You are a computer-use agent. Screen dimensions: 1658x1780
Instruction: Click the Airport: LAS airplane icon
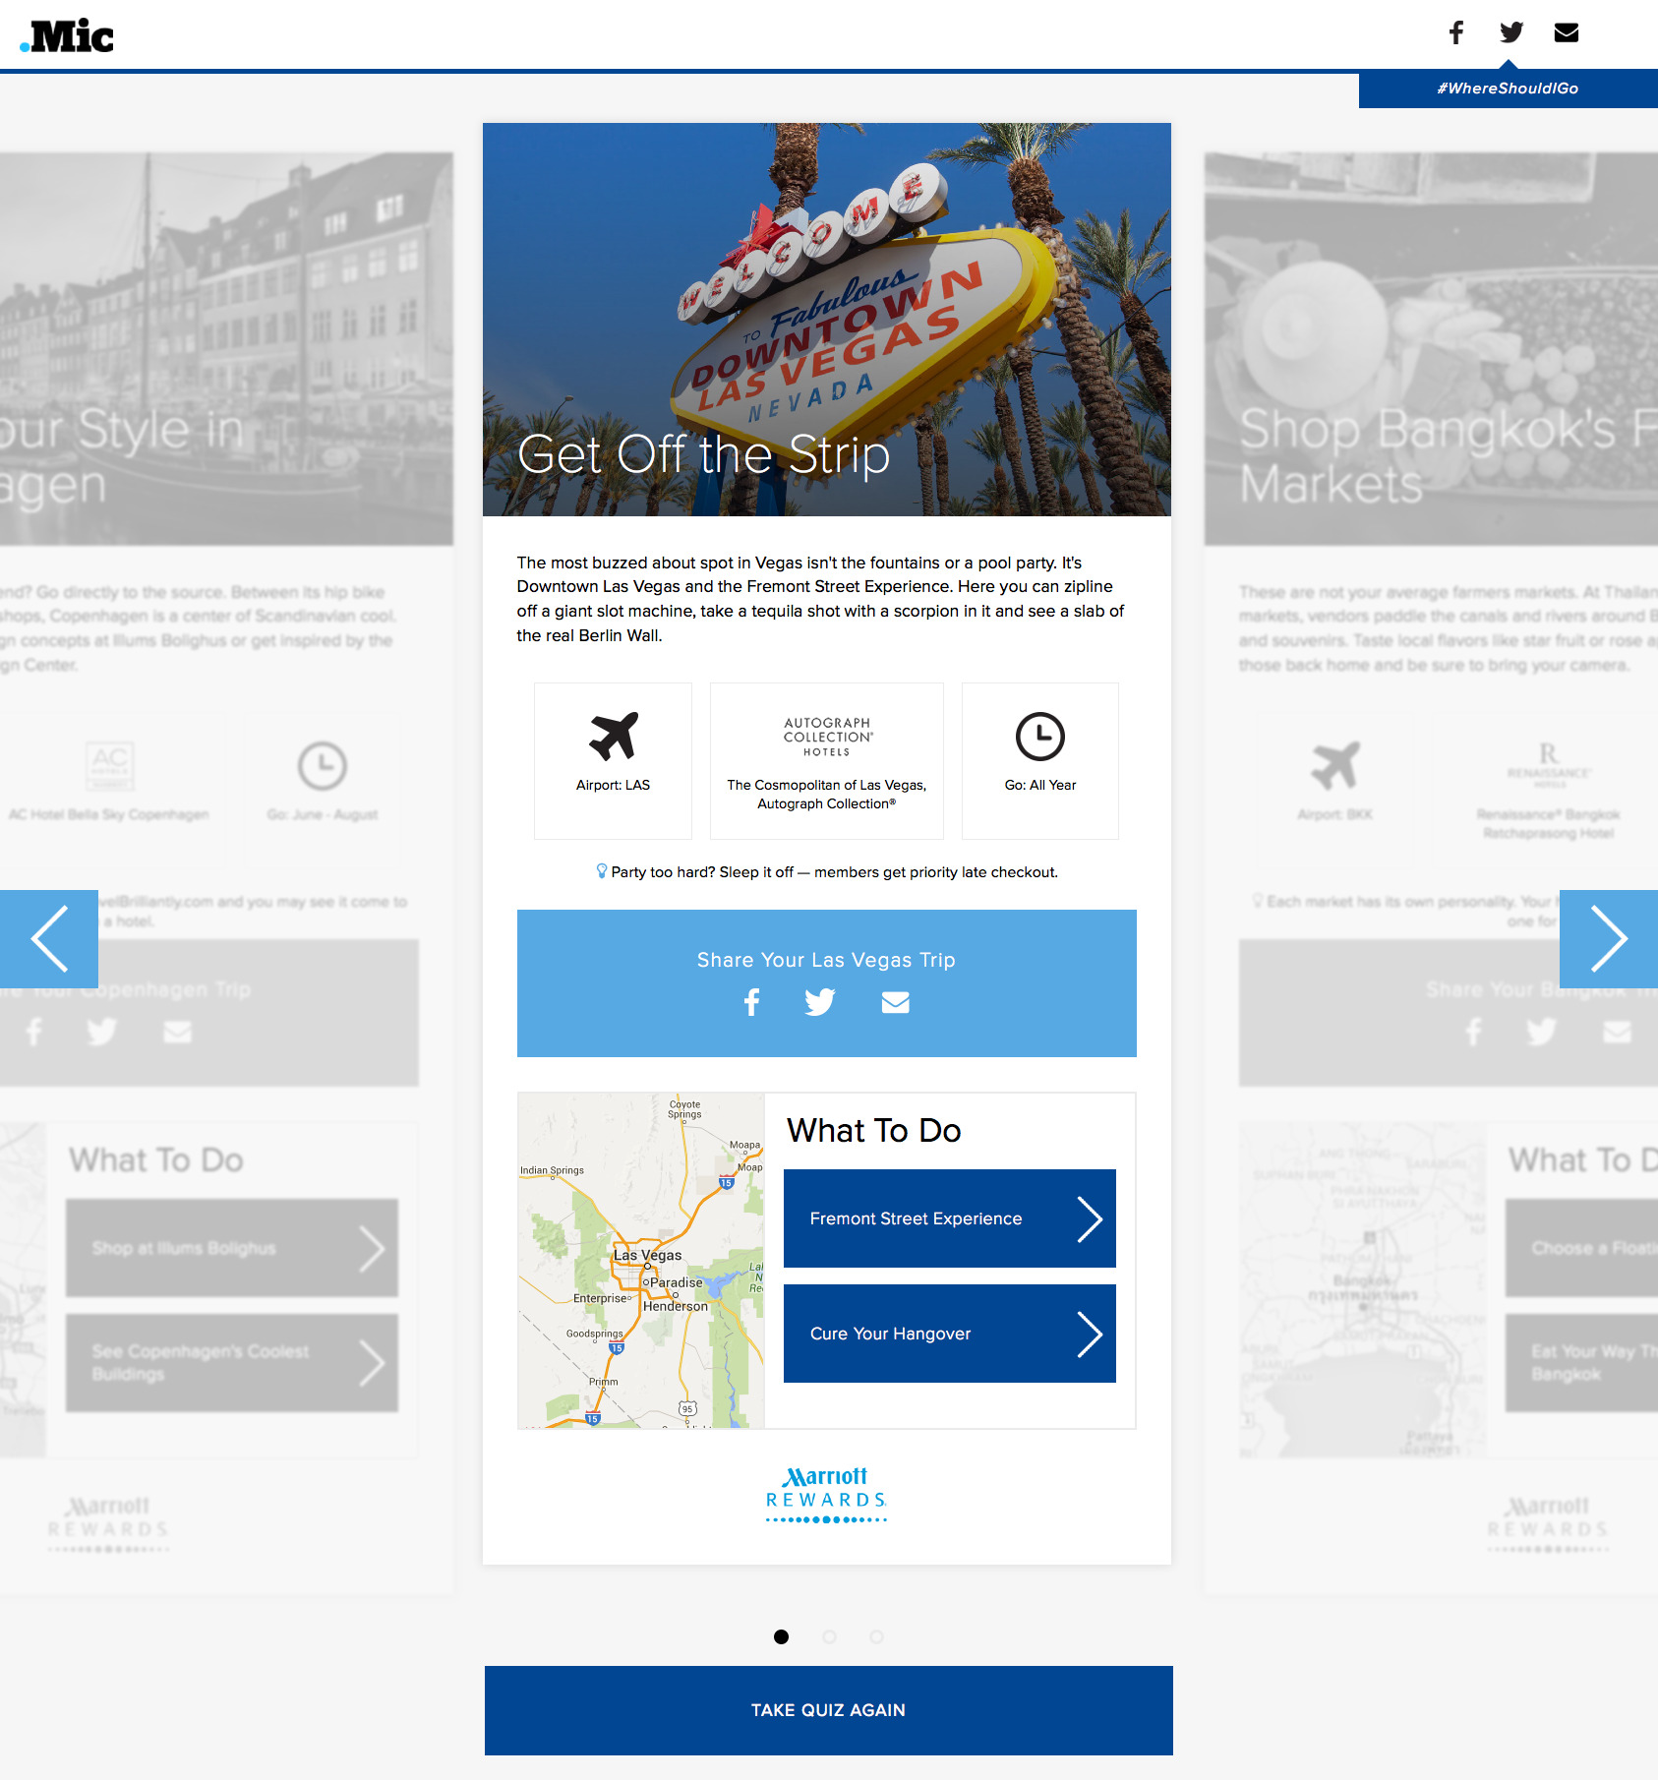click(613, 737)
